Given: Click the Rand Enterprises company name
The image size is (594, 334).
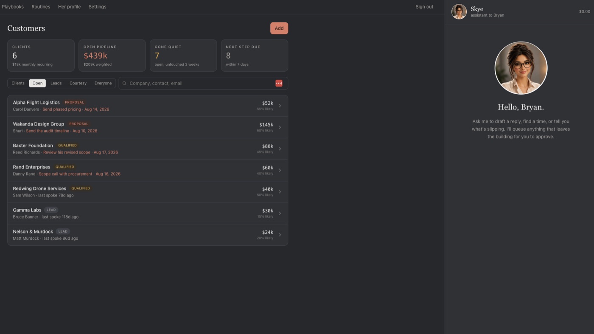Looking at the screenshot, I should [x=31, y=167].
